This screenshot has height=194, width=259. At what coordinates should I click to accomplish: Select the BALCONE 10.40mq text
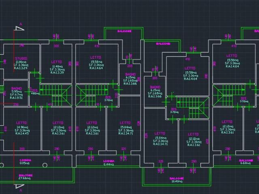click(176, 180)
